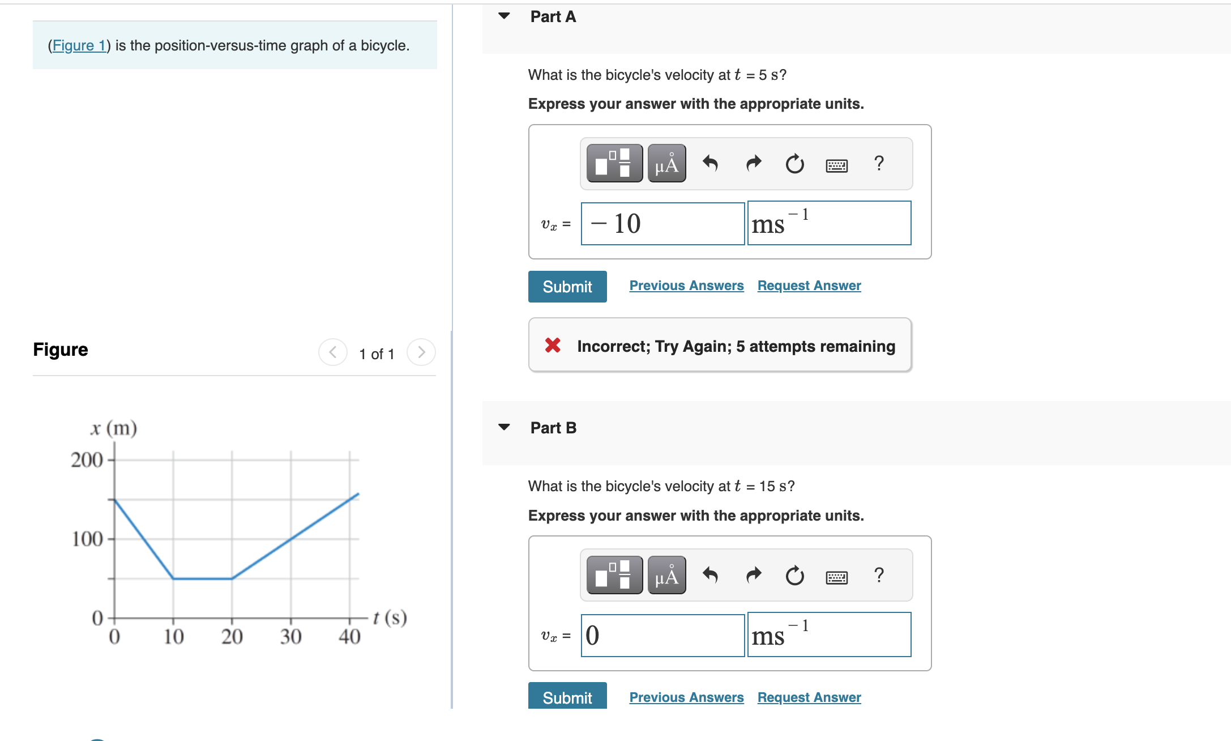The height and width of the screenshot is (741, 1231).
Task: Click the question mark help icon in Part A
Action: [878, 163]
